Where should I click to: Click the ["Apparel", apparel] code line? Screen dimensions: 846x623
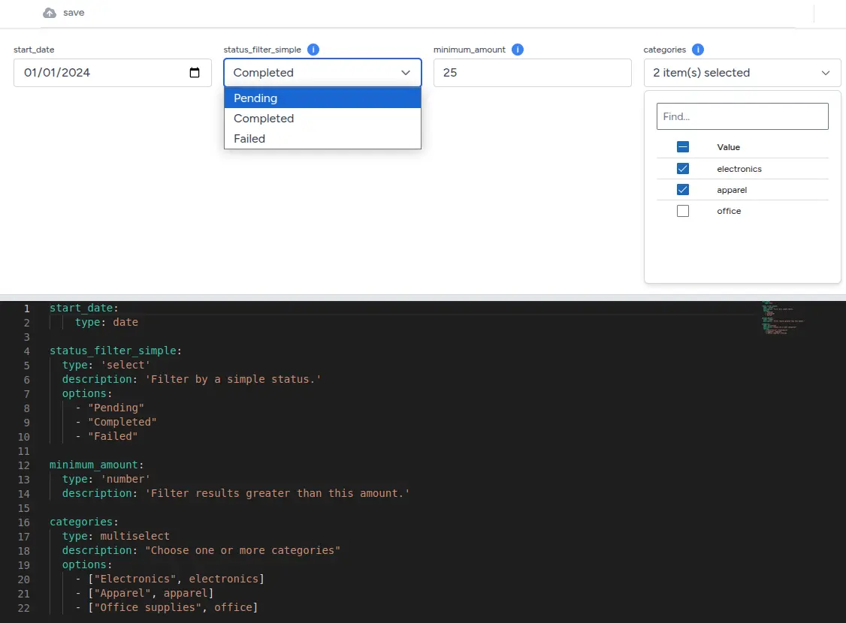144,594
